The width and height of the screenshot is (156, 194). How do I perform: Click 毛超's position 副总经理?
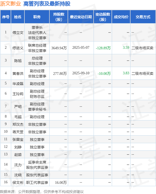[x=37, y=117]
